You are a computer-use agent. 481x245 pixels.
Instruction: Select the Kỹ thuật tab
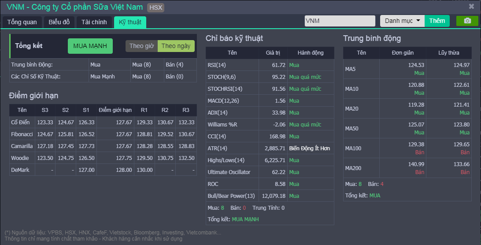click(130, 22)
